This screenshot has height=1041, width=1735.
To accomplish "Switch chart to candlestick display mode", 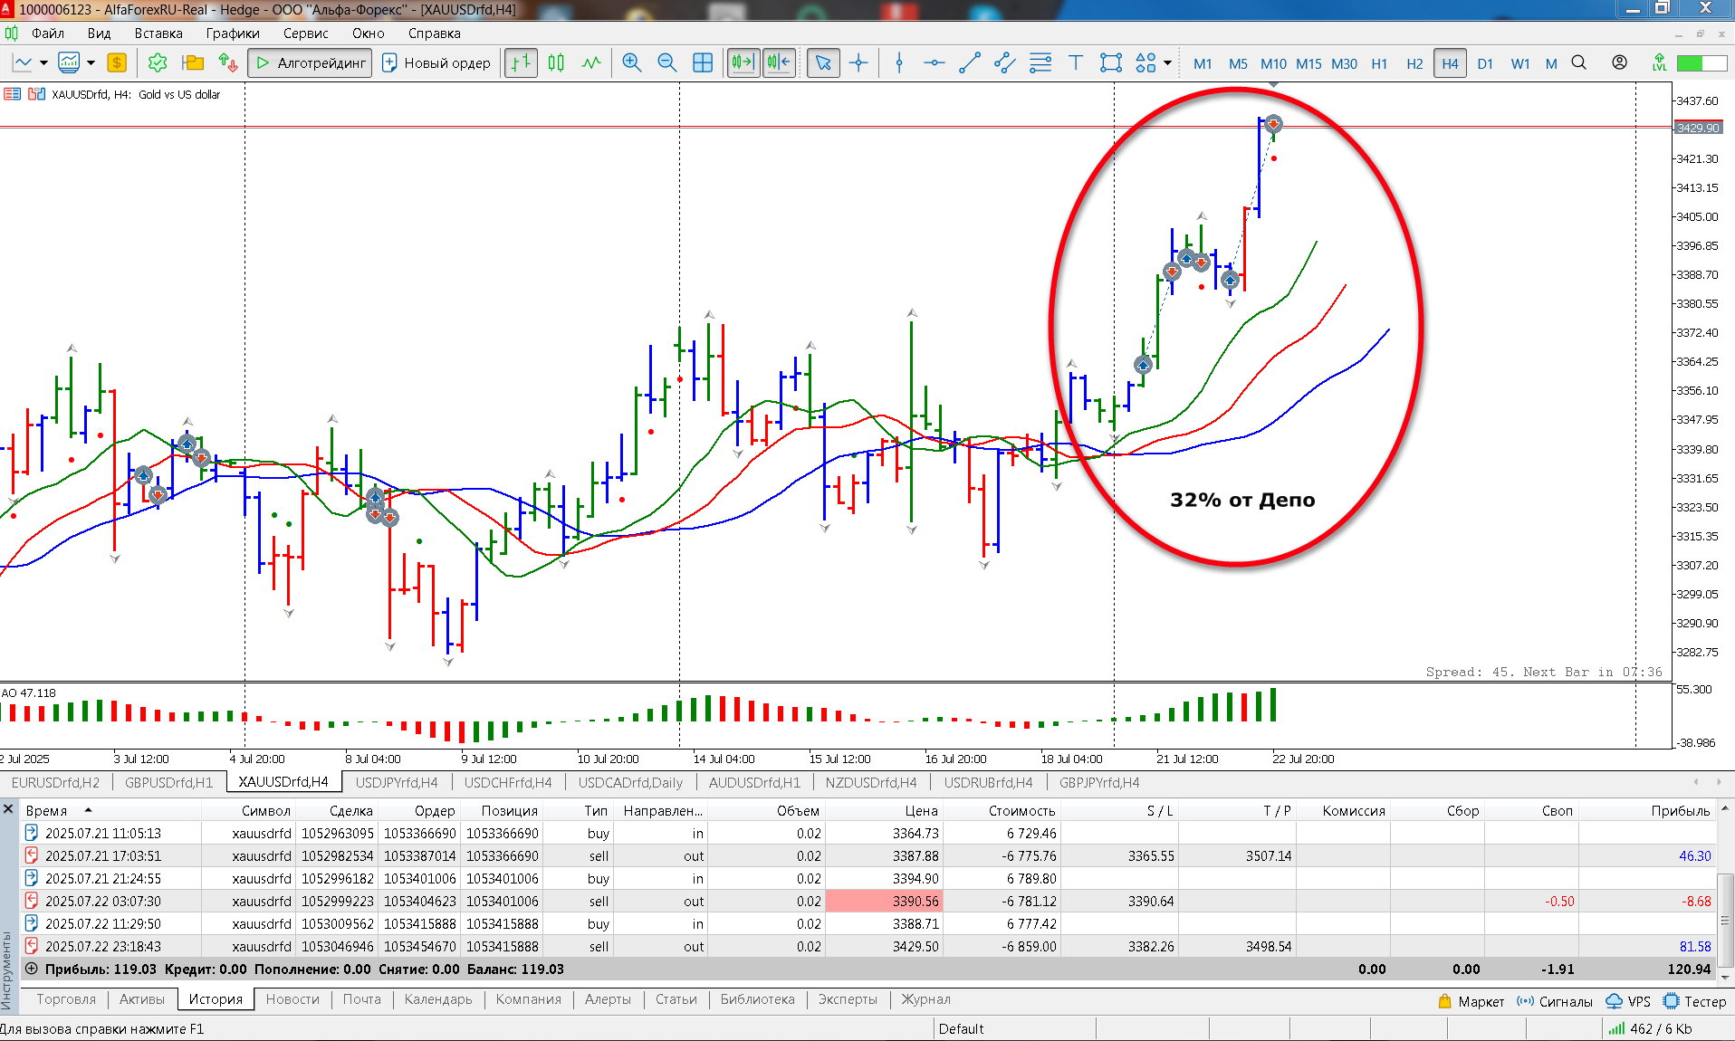I will 556,62.
